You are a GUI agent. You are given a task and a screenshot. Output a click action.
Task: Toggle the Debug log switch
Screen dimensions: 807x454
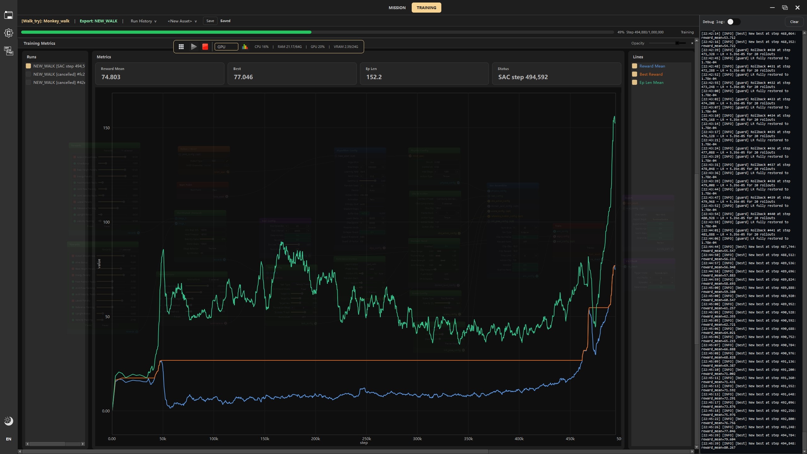click(733, 22)
